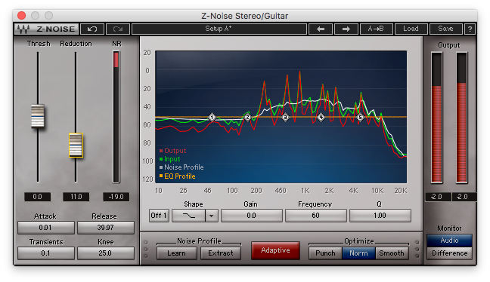Viewport: 490px width, 282px height.
Task: Click the Thresh slider handle
Action: 38,116
